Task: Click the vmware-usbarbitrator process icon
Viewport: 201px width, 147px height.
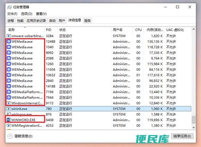Action: coord(9,36)
